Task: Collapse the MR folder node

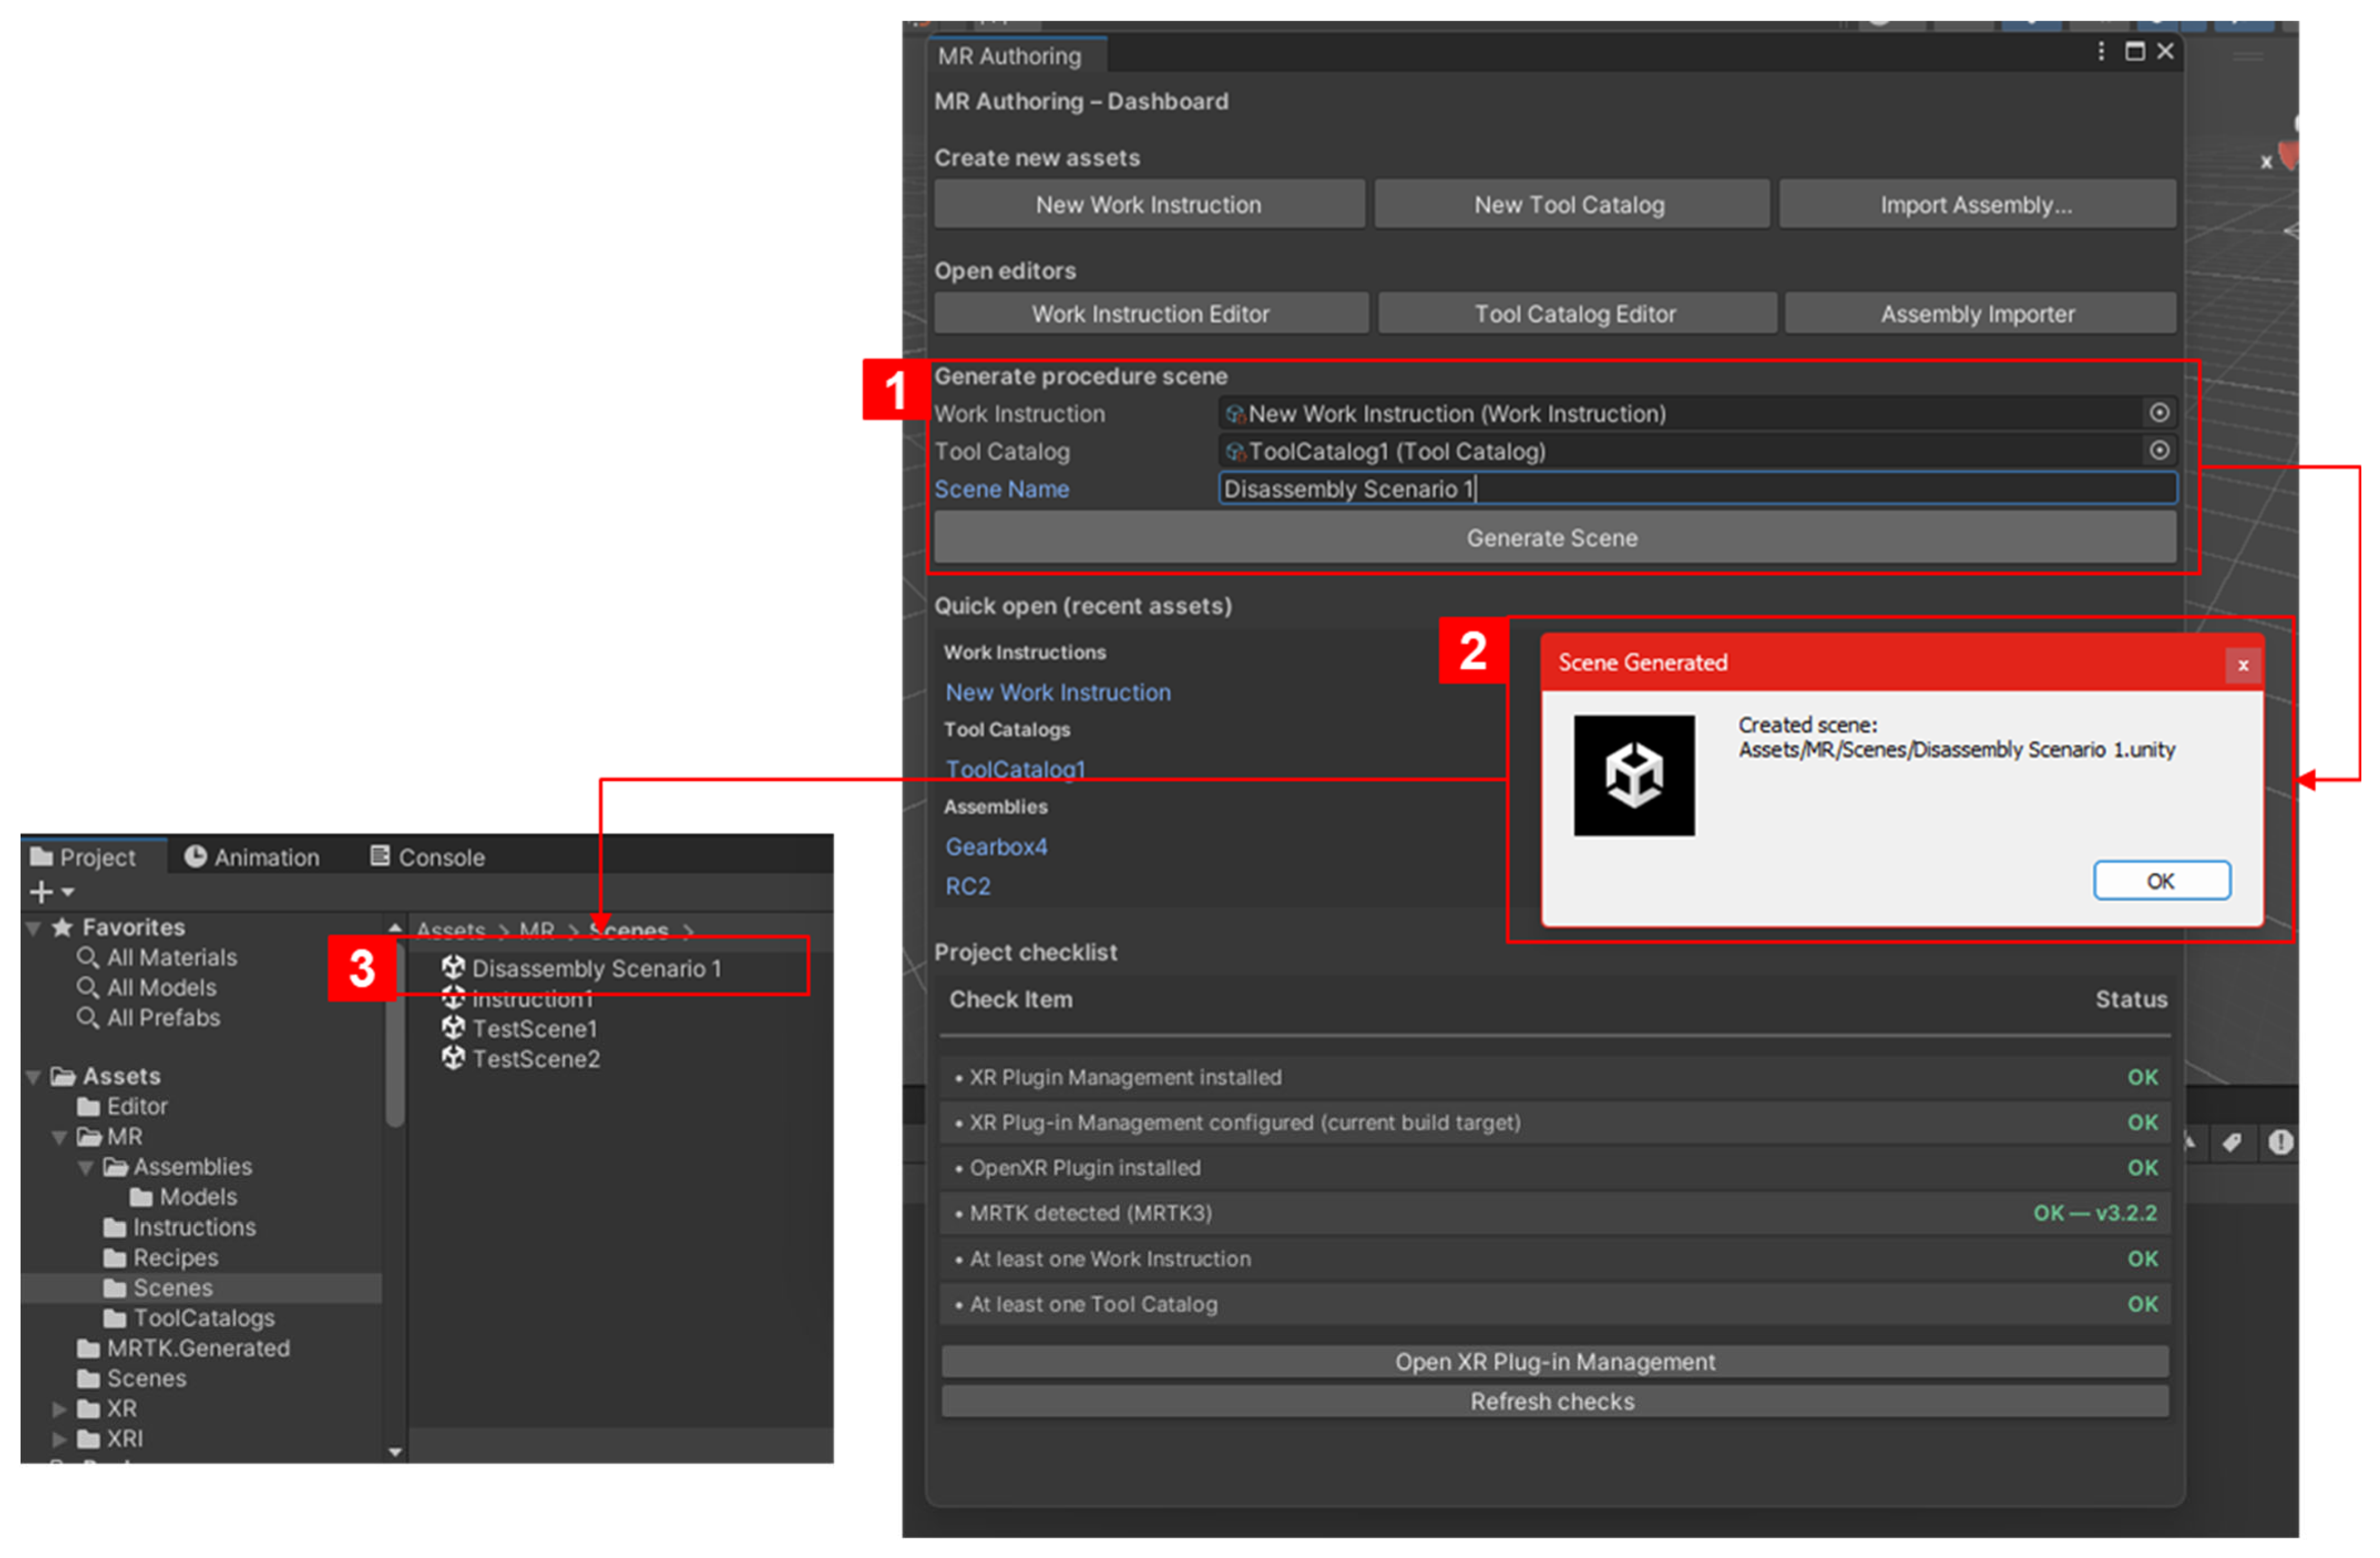Action: point(59,1137)
